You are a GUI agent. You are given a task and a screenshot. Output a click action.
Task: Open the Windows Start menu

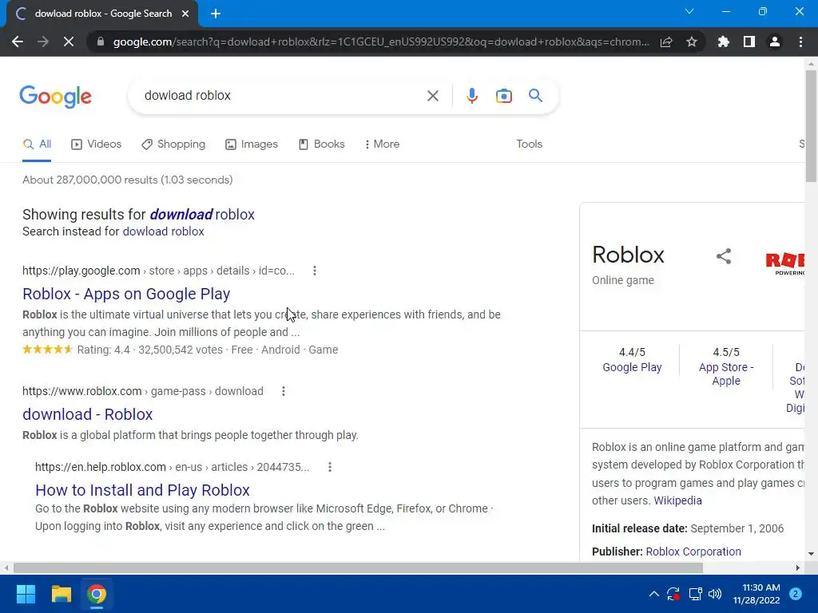point(26,594)
